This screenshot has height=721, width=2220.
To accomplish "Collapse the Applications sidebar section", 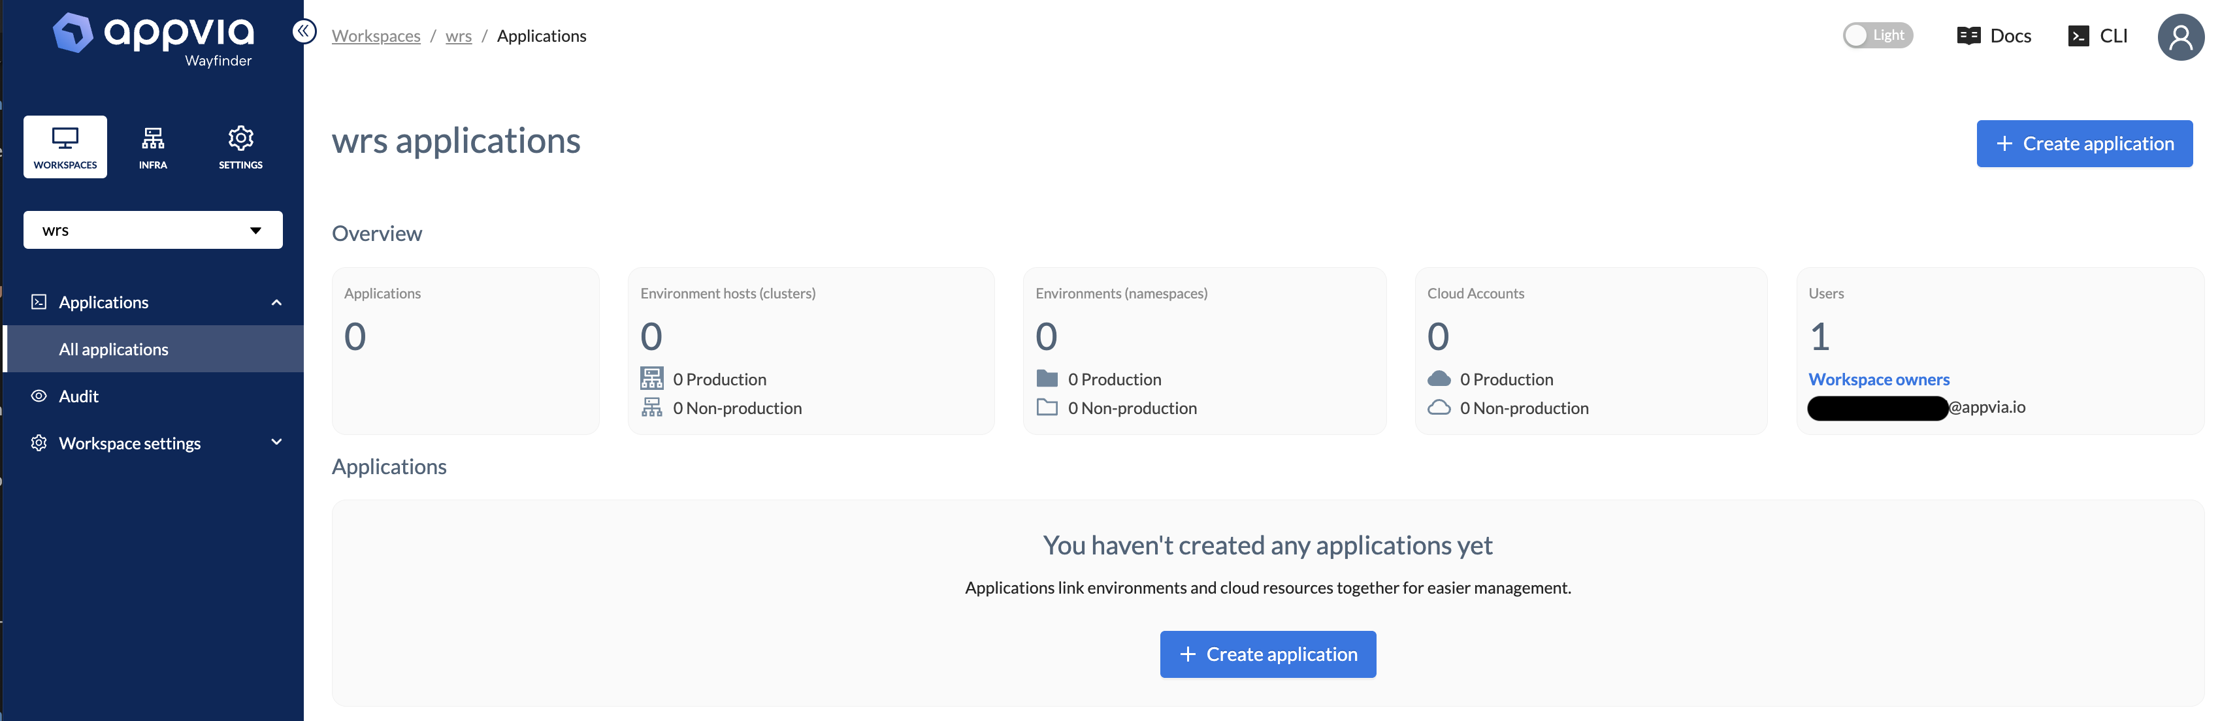I will [276, 302].
